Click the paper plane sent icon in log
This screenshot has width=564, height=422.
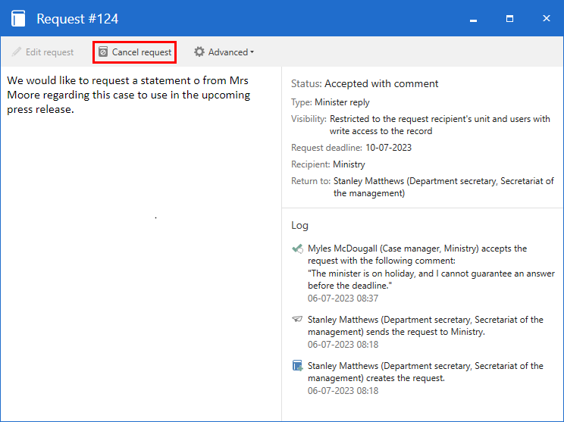pyautogui.click(x=298, y=320)
